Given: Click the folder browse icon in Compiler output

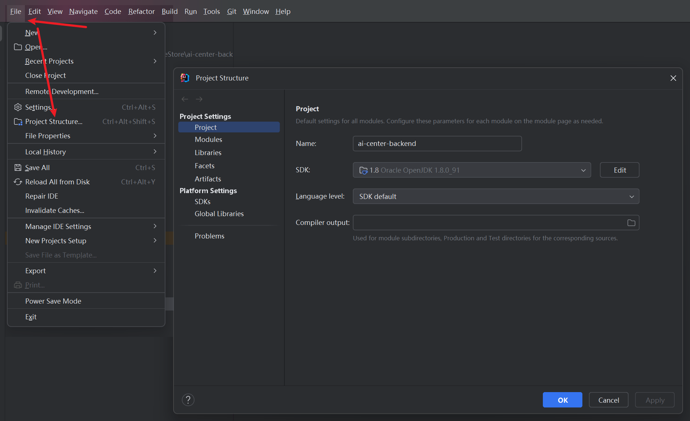Looking at the screenshot, I should tap(631, 223).
